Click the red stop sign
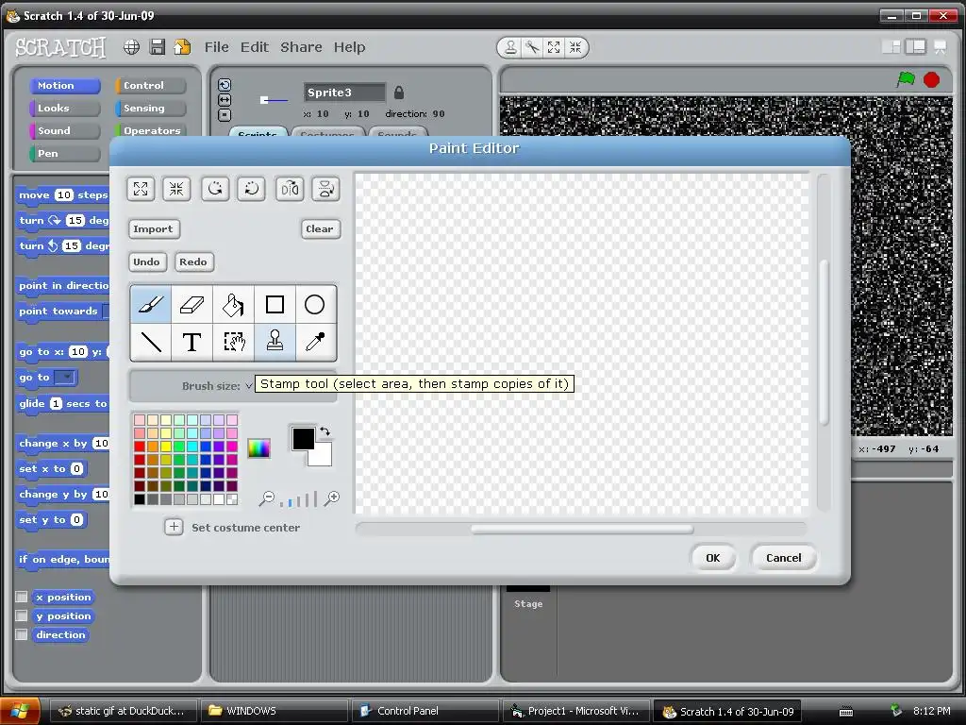Viewport: 966px width, 725px height. point(931,79)
